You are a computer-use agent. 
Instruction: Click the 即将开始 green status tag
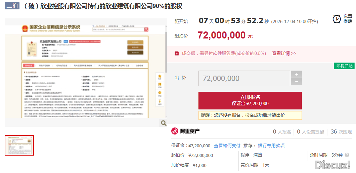[x=345, y=66]
